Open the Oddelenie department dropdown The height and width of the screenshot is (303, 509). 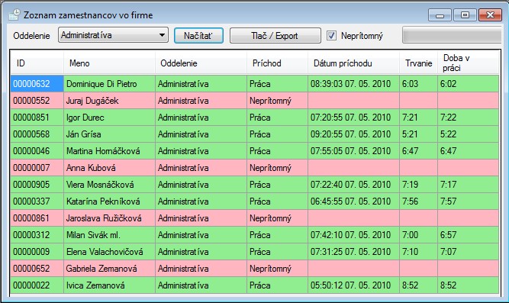click(x=113, y=35)
